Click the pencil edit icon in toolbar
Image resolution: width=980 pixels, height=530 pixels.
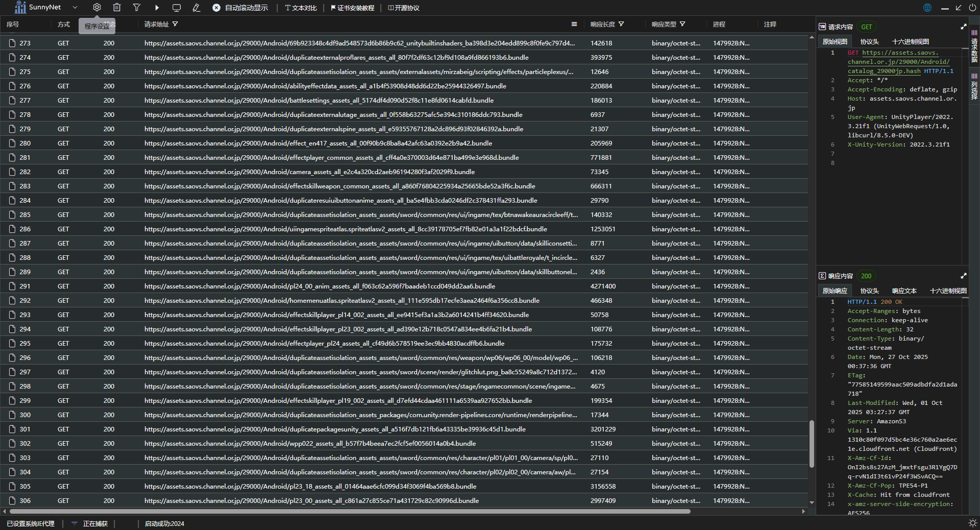click(197, 8)
